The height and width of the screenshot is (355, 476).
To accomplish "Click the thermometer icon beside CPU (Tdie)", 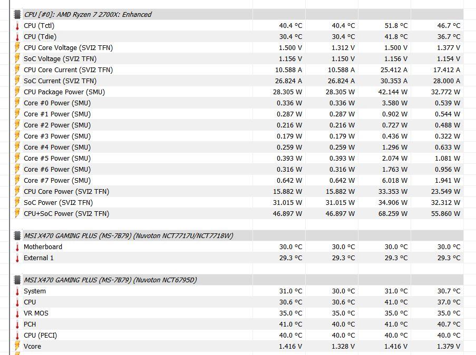I will tap(17, 36).
